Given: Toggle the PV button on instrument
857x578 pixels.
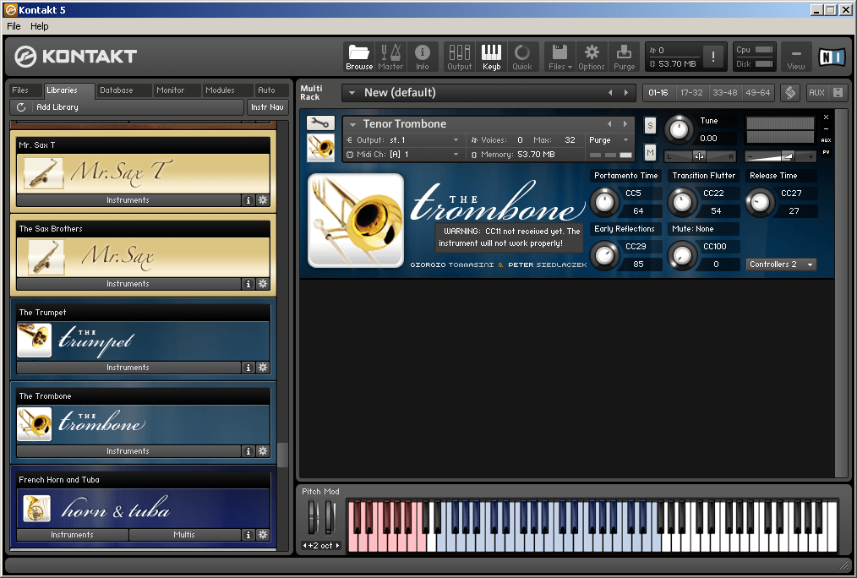Looking at the screenshot, I should pos(826,152).
